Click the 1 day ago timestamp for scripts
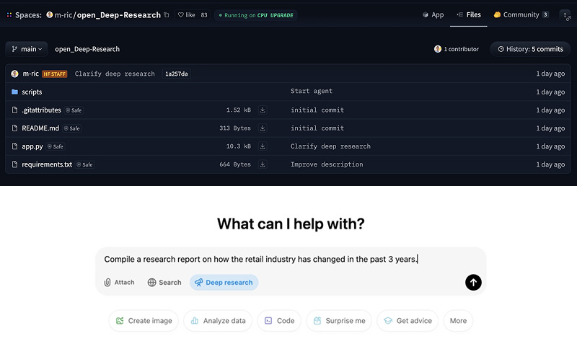 (550, 92)
